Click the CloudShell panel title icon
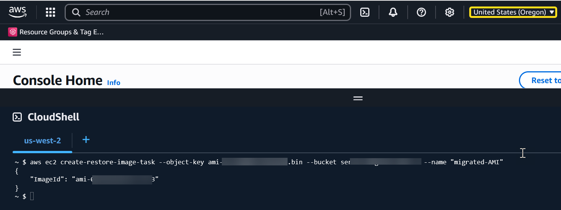Viewport: 561px width, 210px height. [x=17, y=117]
